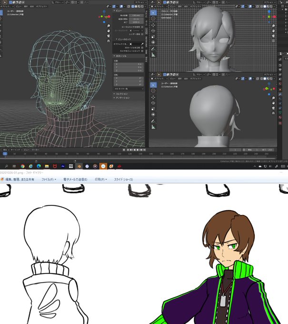
Task: Collapse the 3Dカーソル panel section
Action: pyautogui.click(x=120, y=56)
